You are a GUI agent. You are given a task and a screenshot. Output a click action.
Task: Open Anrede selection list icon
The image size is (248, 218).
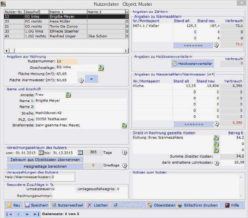tap(68, 95)
